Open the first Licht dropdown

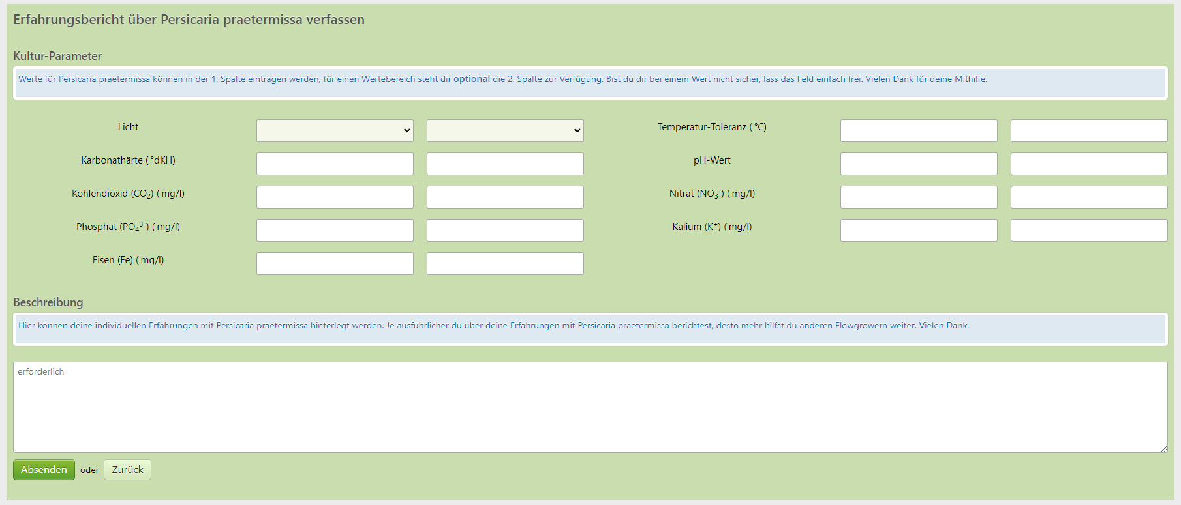tap(335, 130)
